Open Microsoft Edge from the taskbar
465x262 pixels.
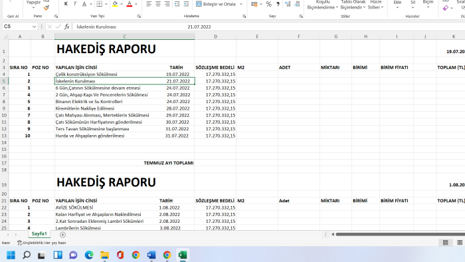click(89, 255)
